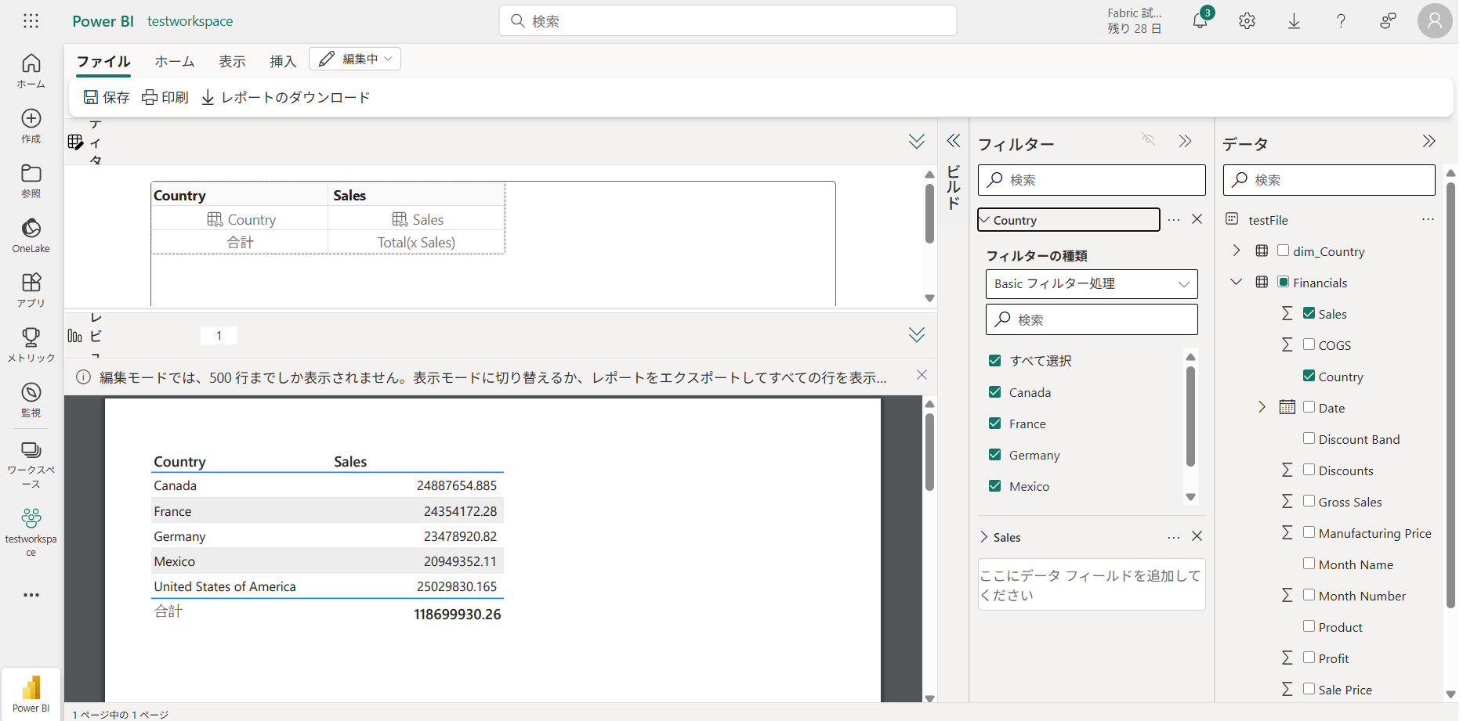The width and height of the screenshot is (1463, 721).
Task: Open testworkspace in the sidebar
Action: [31, 532]
